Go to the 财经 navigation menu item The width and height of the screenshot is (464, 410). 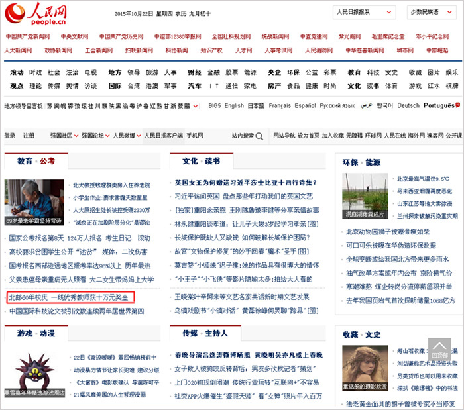pyautogui.click(x=194, y=72)
